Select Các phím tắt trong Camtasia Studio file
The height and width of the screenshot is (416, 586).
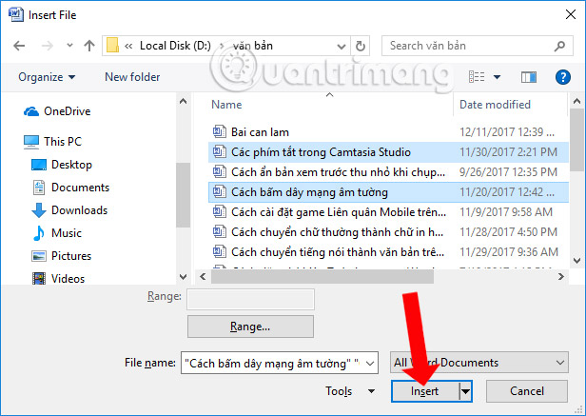pos(388,152)
